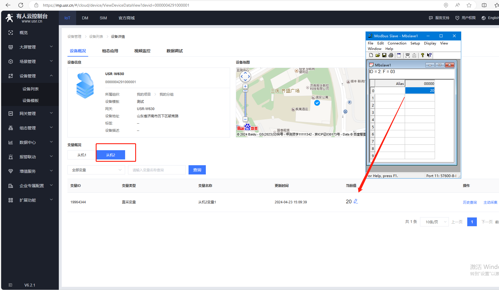Image resolution: width=499 pixels, height=290 pixels.
Task: Open the 全部变量 variable filter dropdown
Action: 96,170
